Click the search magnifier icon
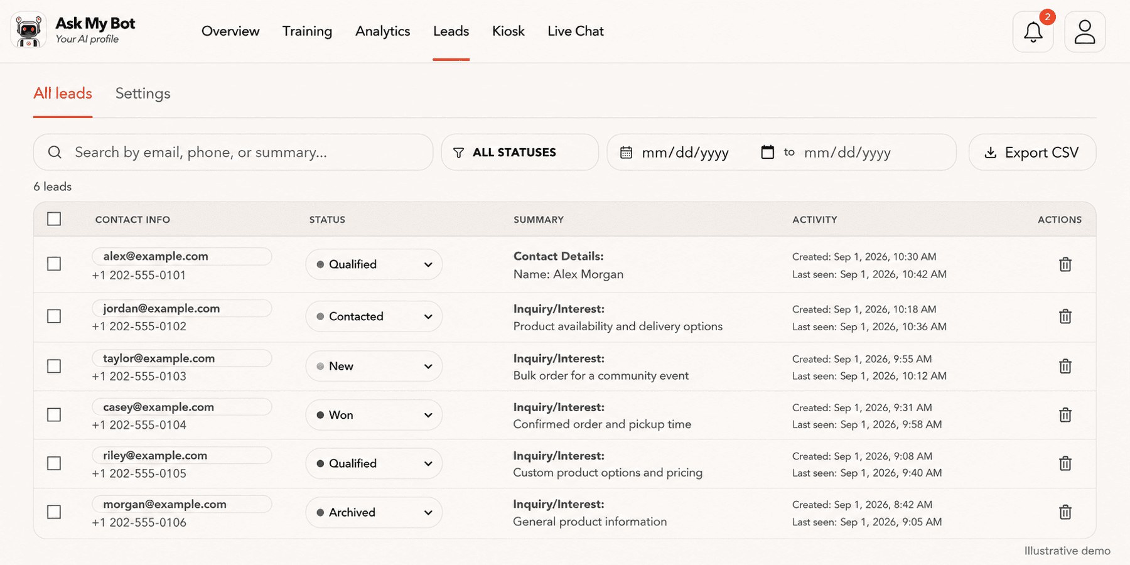1130x565 pixels. (55, 153)
